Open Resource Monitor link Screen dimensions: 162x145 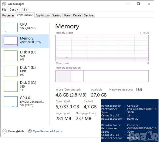48,131
